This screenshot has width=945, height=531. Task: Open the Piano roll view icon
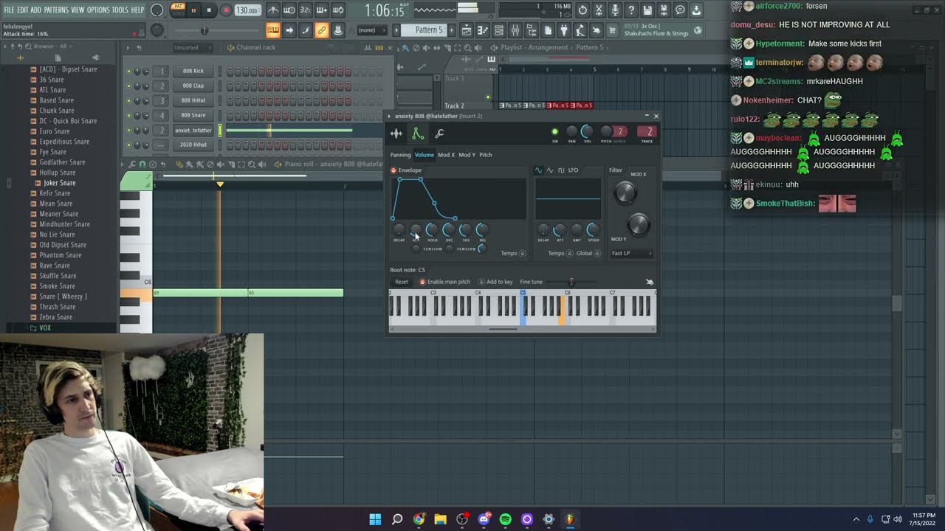[x=483, y=30]
